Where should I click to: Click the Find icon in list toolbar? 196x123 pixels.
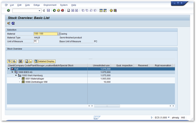tap(20, 61)
